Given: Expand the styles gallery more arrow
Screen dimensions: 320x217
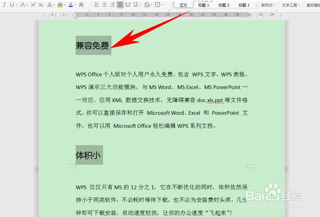Looking at the screenshot, I should pyautogui.click(x=256, y=5).
